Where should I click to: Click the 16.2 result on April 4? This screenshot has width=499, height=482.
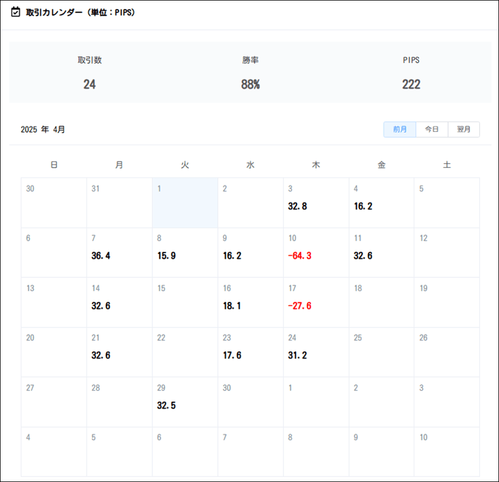363,206
